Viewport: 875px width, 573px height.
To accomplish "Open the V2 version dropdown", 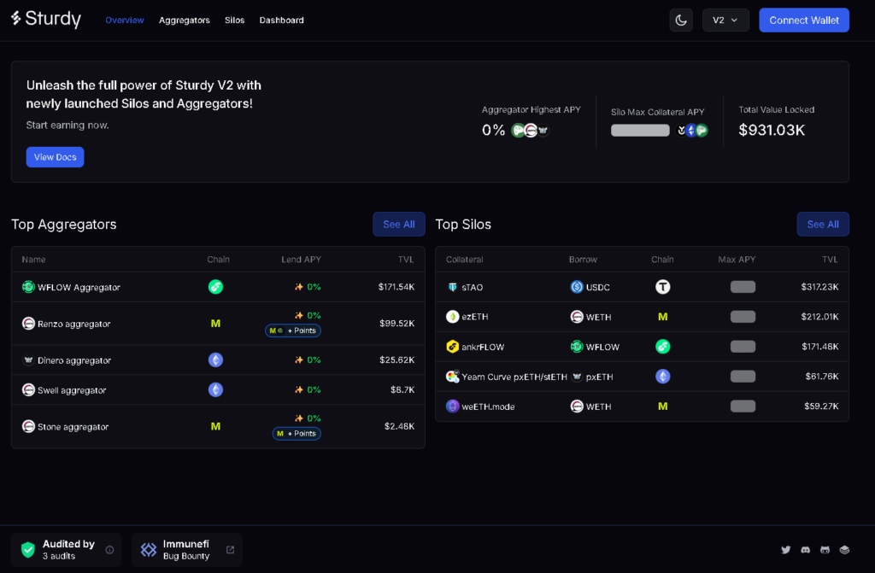I will coord(725,20).
